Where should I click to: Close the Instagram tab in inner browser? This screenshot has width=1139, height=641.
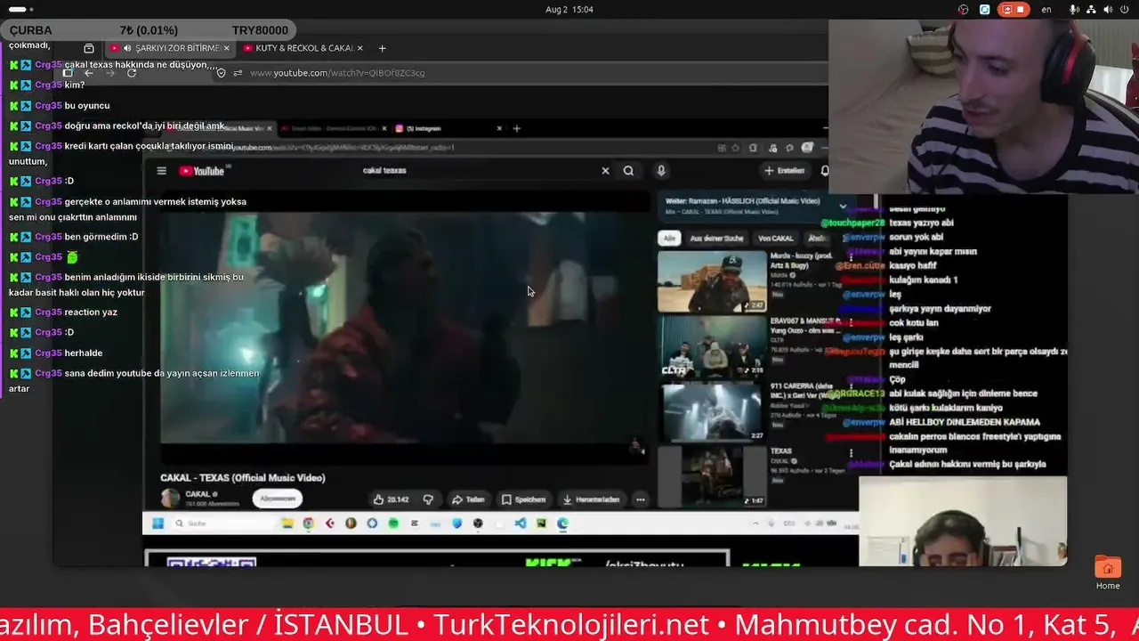click(x=499, y=128)
